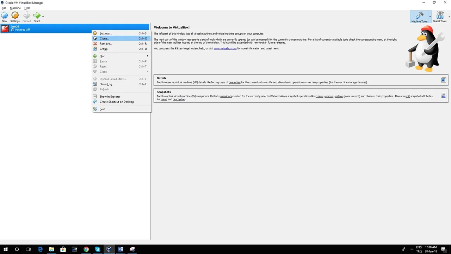Choose Clone... in the context menu
Image resolution: width=451 pixels, height=254 pixels.
coord(122,38)
